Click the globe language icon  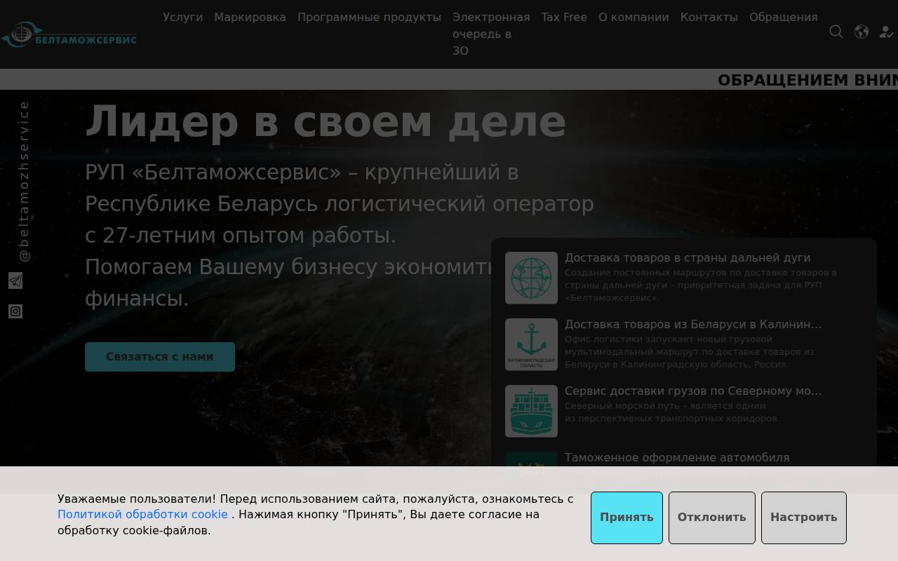coord(862,32)
